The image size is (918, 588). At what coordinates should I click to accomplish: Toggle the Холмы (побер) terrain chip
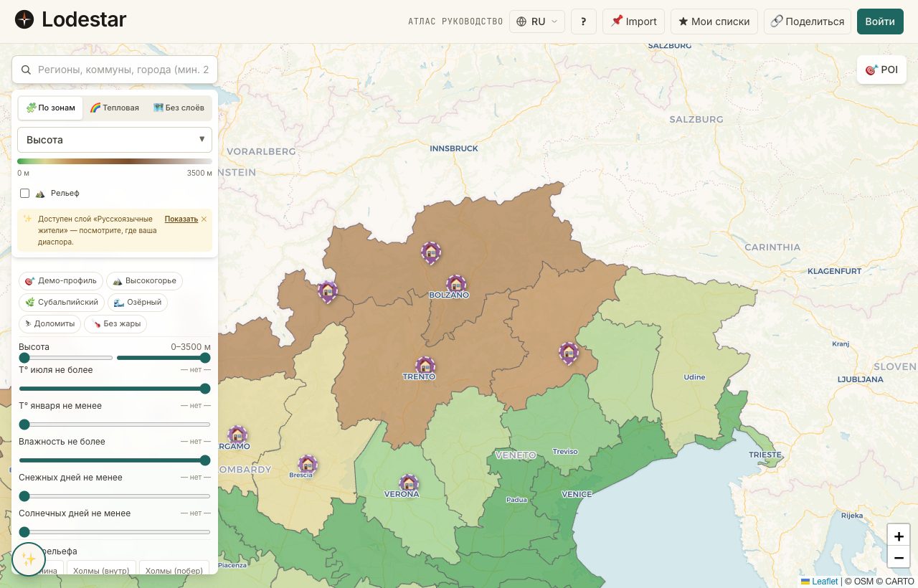point(174,569)
